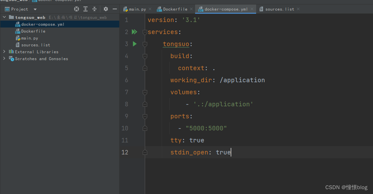Image resolution: width=373 pixels, height=194 pixels.
Task: Click the Expand All icon in Project panel
Action: click(x=85, y=9)
